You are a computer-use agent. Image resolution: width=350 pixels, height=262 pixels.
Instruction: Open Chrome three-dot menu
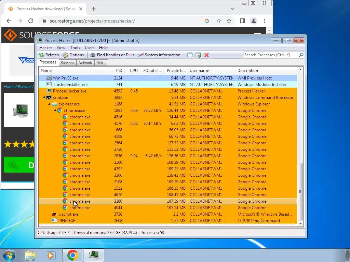pos(265,21)
